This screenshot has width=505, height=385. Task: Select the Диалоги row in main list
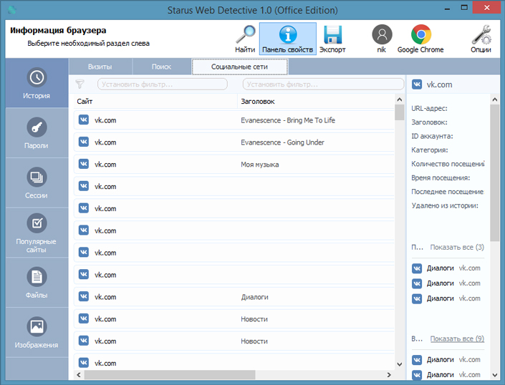tap(234, 297)
